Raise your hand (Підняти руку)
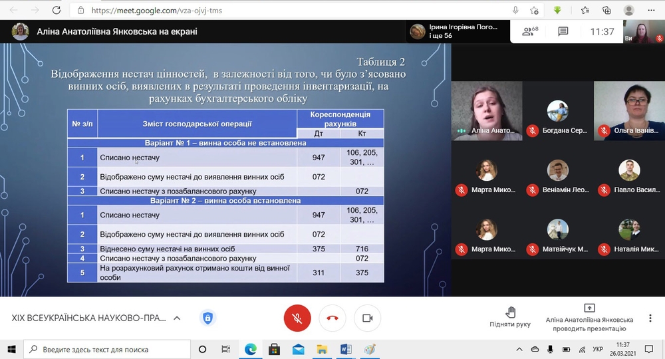This screenshot has width=665, height=359. coord(510,318)
